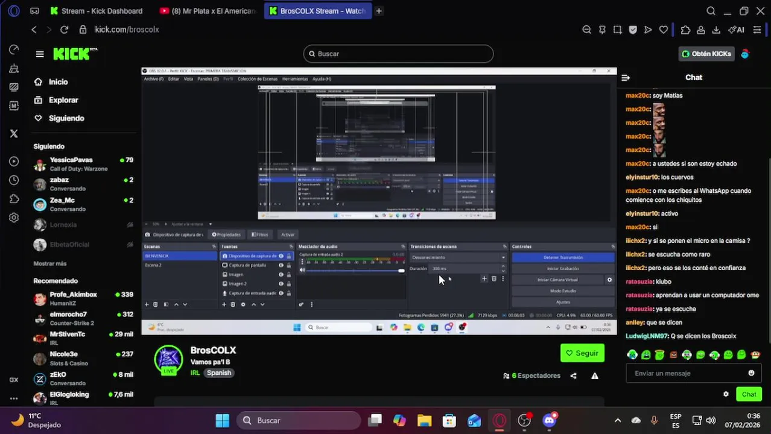This screenshot has width=771, height=434.
Task: Collapse the chat panel arrow icon
Action: pos(626,77)
